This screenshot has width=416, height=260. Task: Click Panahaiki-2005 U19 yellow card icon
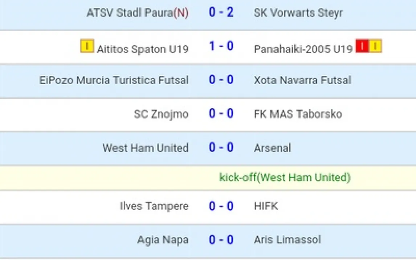[x=375, y=46]
